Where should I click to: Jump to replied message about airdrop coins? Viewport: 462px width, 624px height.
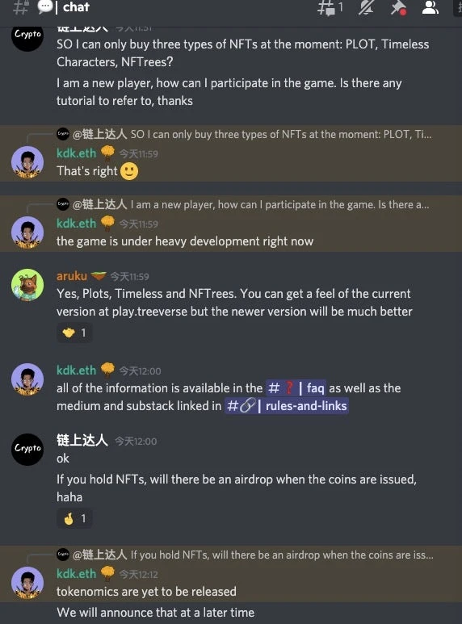tap(282, 555)
